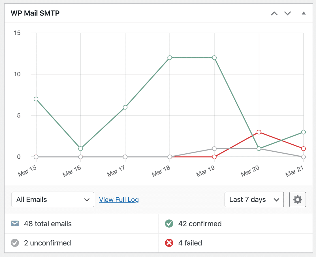Click the "15" y-axis label
Image resolution: width=316 pixels, height=257 pixels.
(x=17, y=33)
